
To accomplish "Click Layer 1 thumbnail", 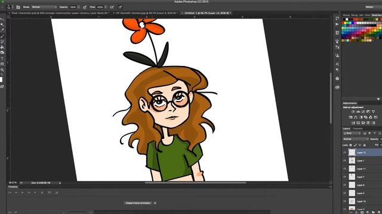I will pyautogui.click(x=352, y=160).
